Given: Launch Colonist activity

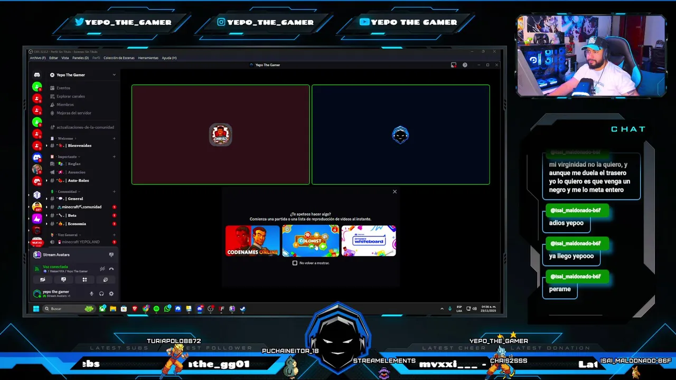Looking at the screenshot, I should 311,241.
